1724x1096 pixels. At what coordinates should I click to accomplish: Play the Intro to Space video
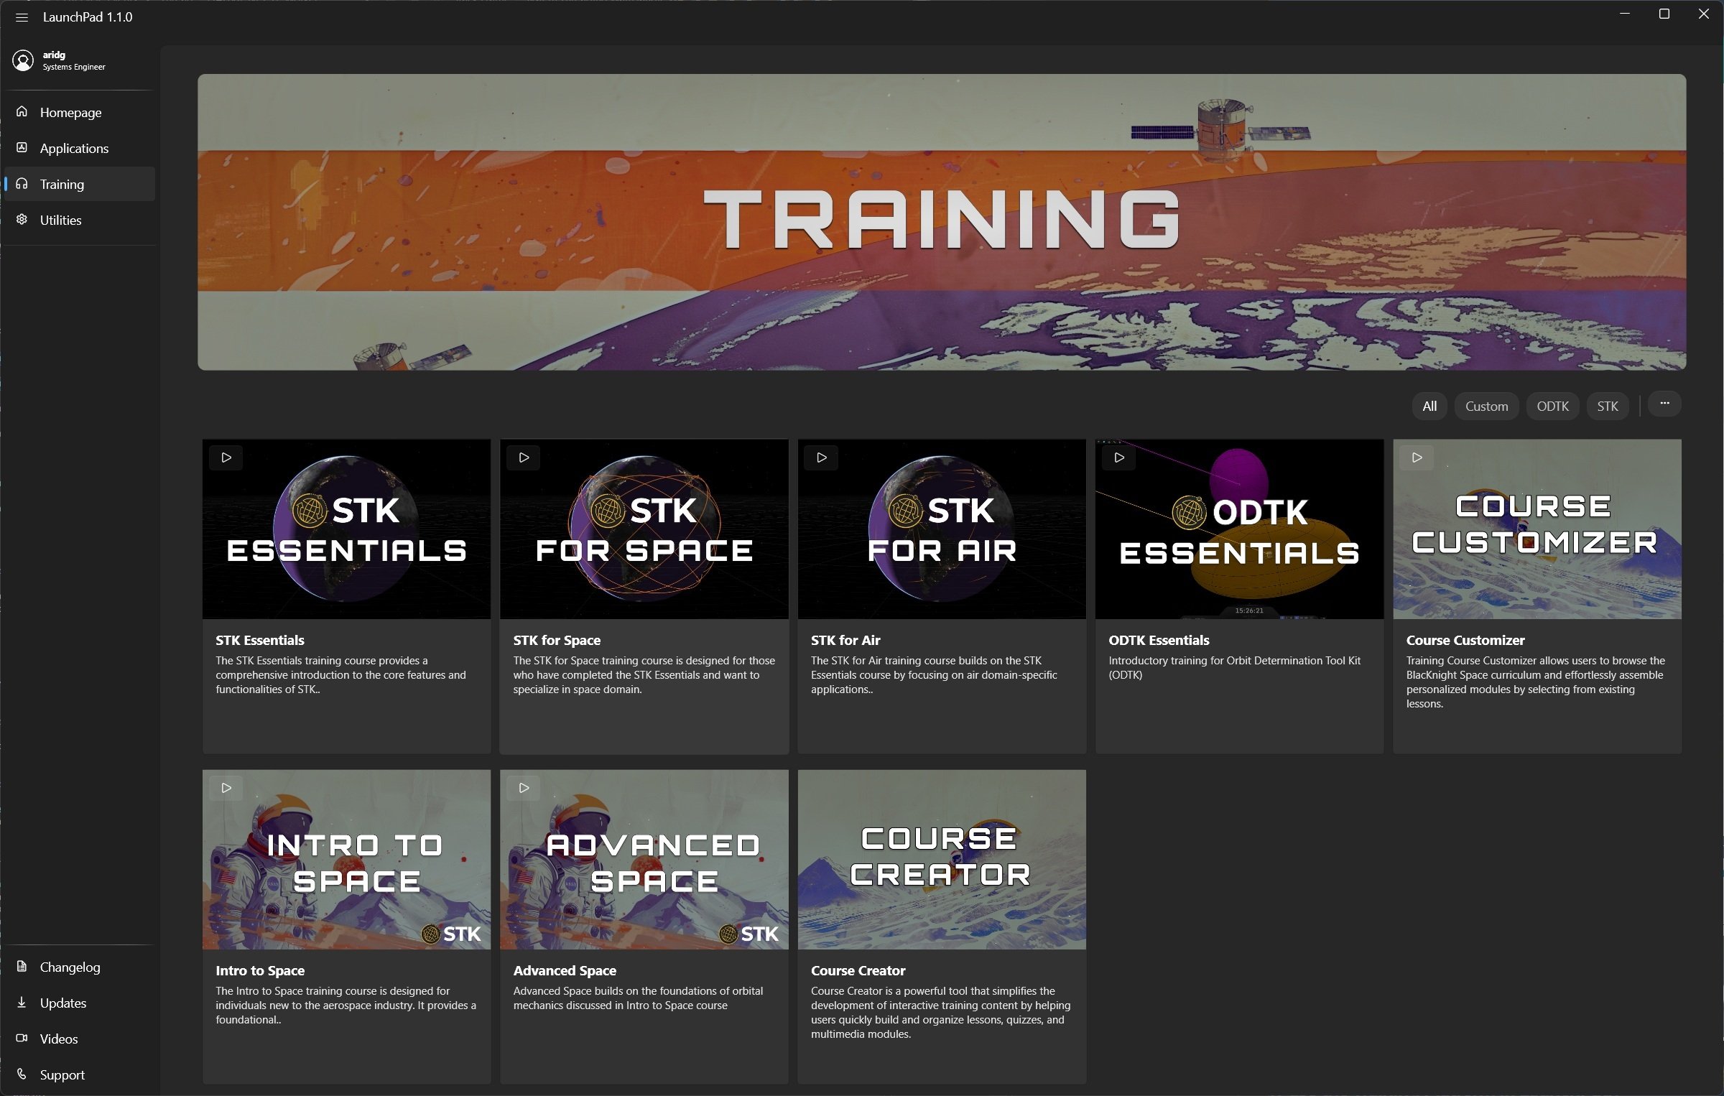(226, 788)
